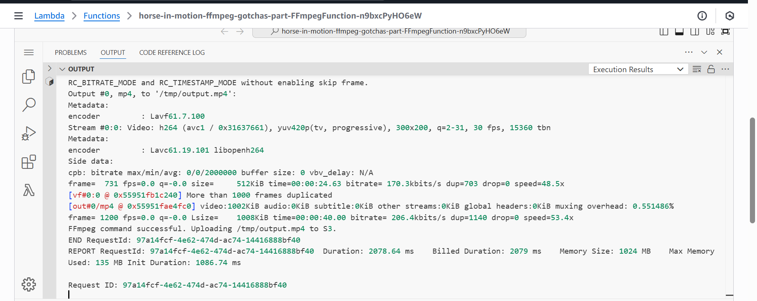The width and height of the screenshot is (757, 301).
Task: Open the AWS Lambda icon in sidebar
Action: tap(29, 190)
